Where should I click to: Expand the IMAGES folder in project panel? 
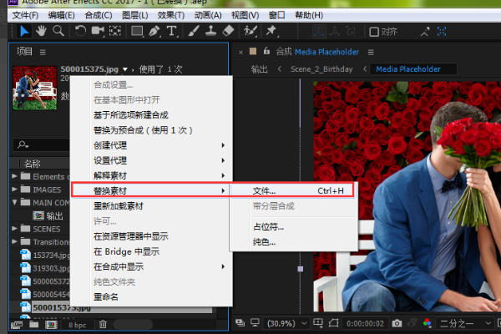(16, 190)
